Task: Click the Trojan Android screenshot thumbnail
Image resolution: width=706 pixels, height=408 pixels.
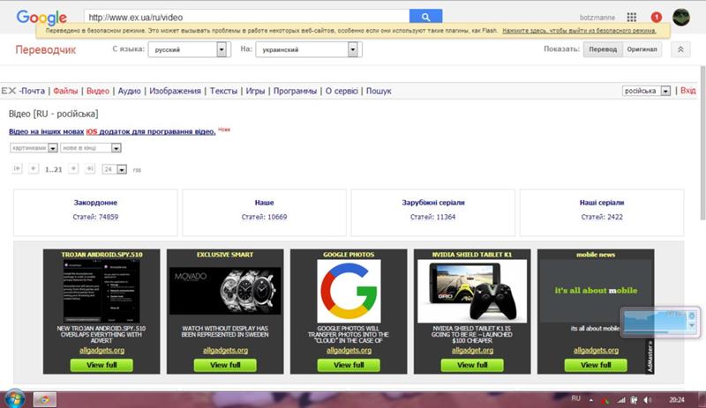Action: pyautogui.click(x=101, y=291)
